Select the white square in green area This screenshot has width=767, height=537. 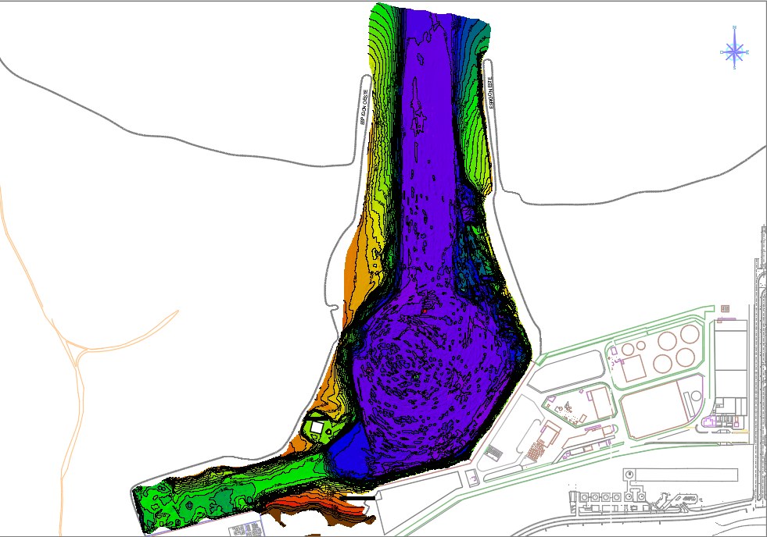317,427
